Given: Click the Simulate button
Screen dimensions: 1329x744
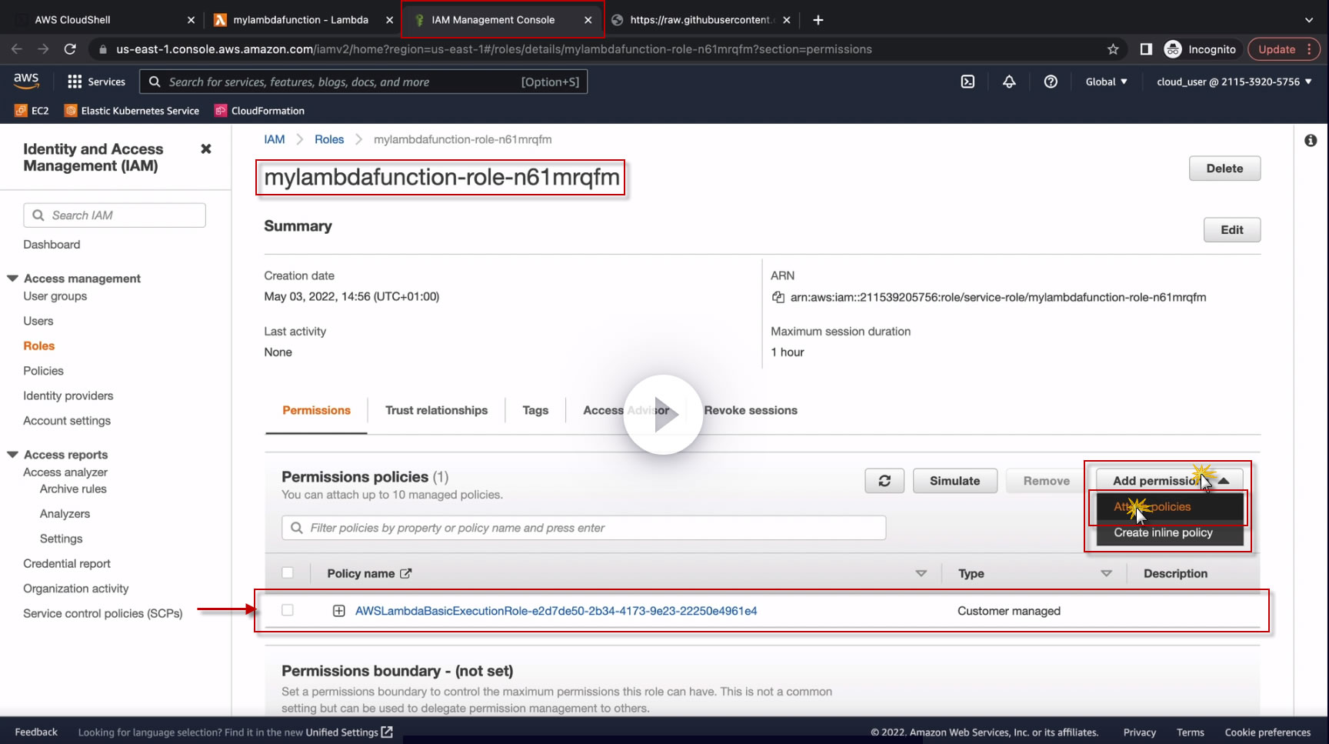Looking at the screenshot, I should coord(954,481).
